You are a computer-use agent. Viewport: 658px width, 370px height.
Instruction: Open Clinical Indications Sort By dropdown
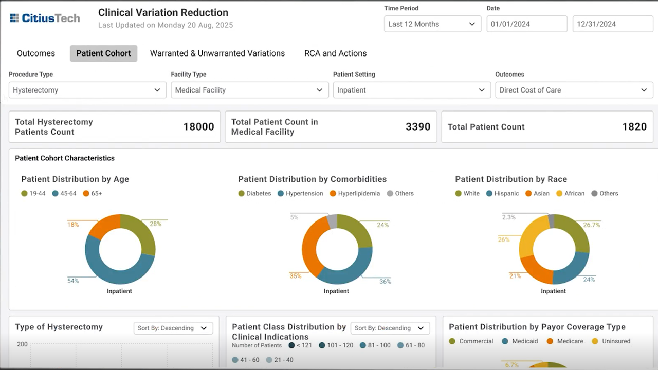(x=390, y=328)
